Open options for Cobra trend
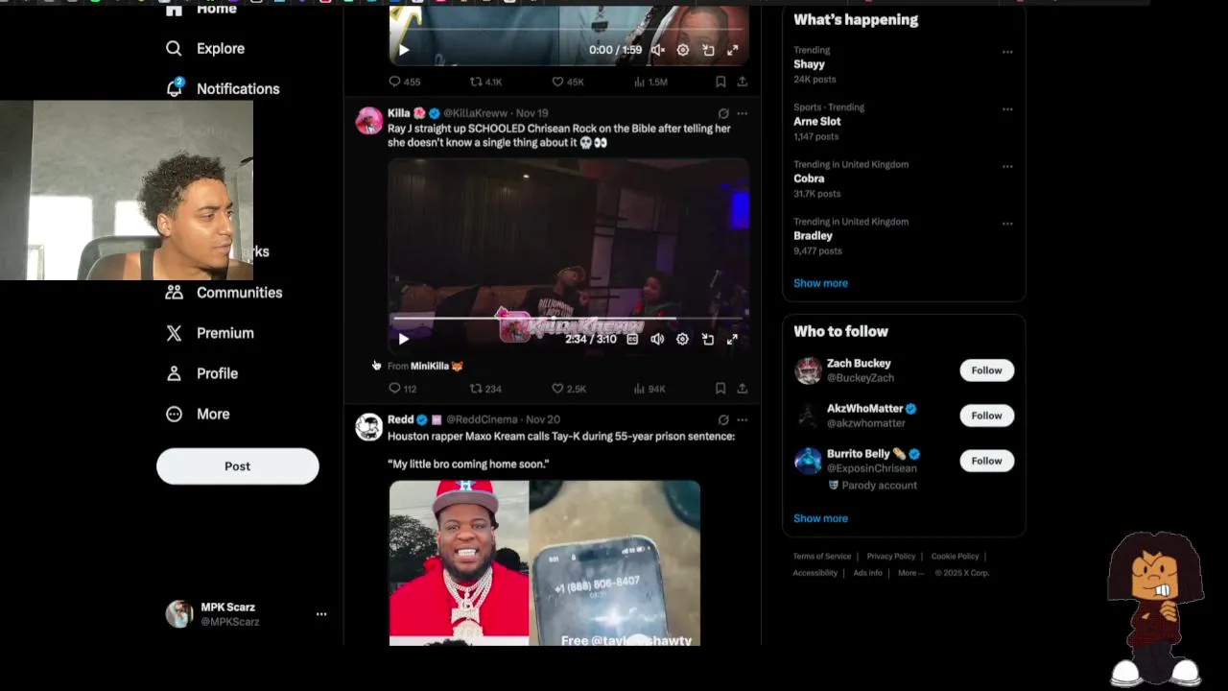 (x=1007, y=166)
